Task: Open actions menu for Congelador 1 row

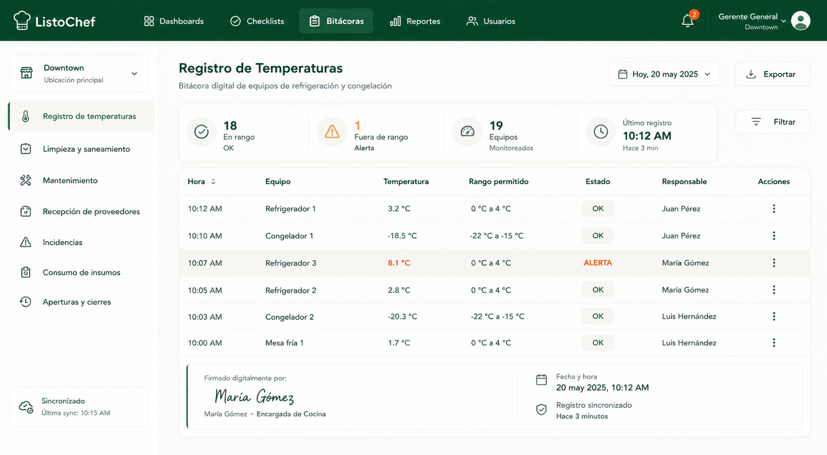Action: (774, 236)
